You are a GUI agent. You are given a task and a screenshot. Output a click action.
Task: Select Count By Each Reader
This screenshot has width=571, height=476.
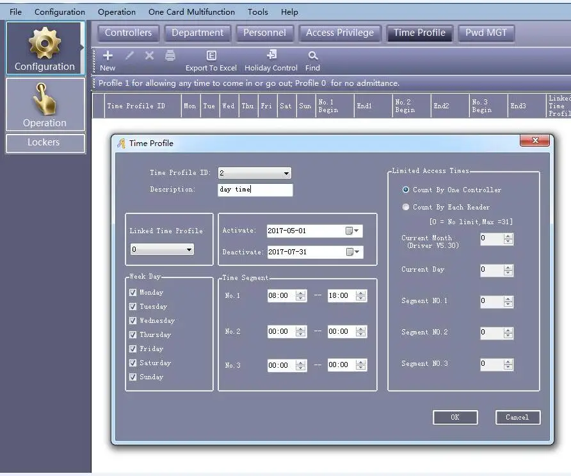pos(405,207)
